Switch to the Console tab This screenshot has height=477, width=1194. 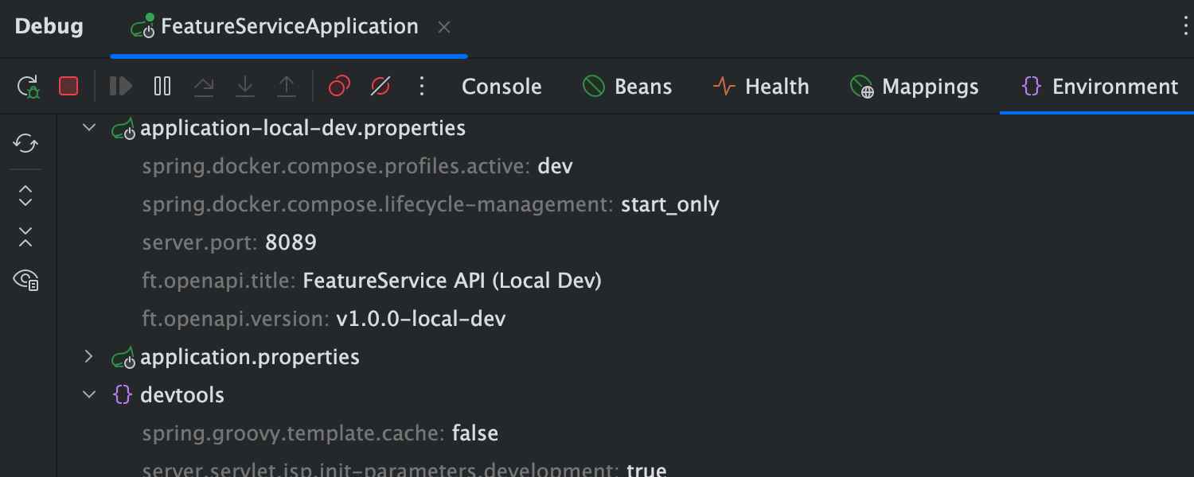click(x=501, y=86)
